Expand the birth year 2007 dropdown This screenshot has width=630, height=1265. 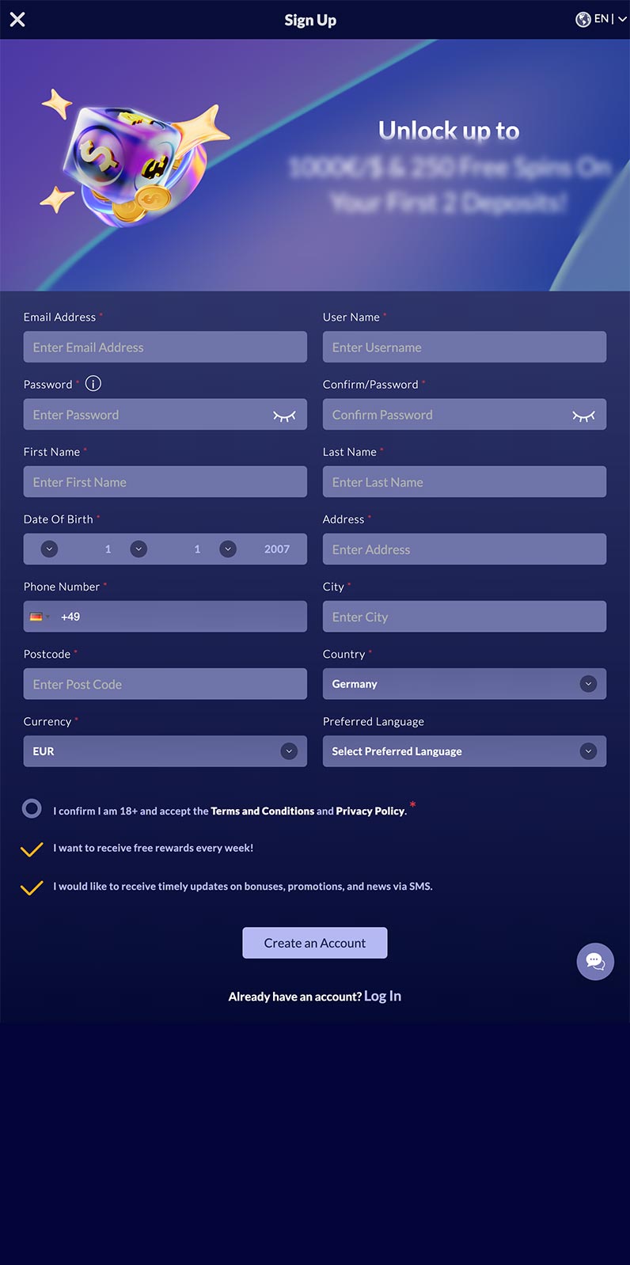point(228,549)
